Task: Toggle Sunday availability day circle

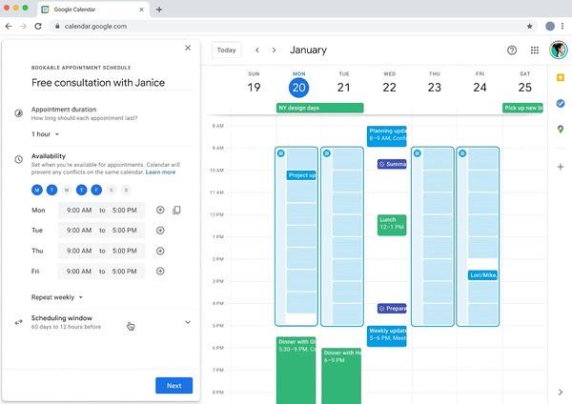Action: pyautogui.click(x=126, y=190)
